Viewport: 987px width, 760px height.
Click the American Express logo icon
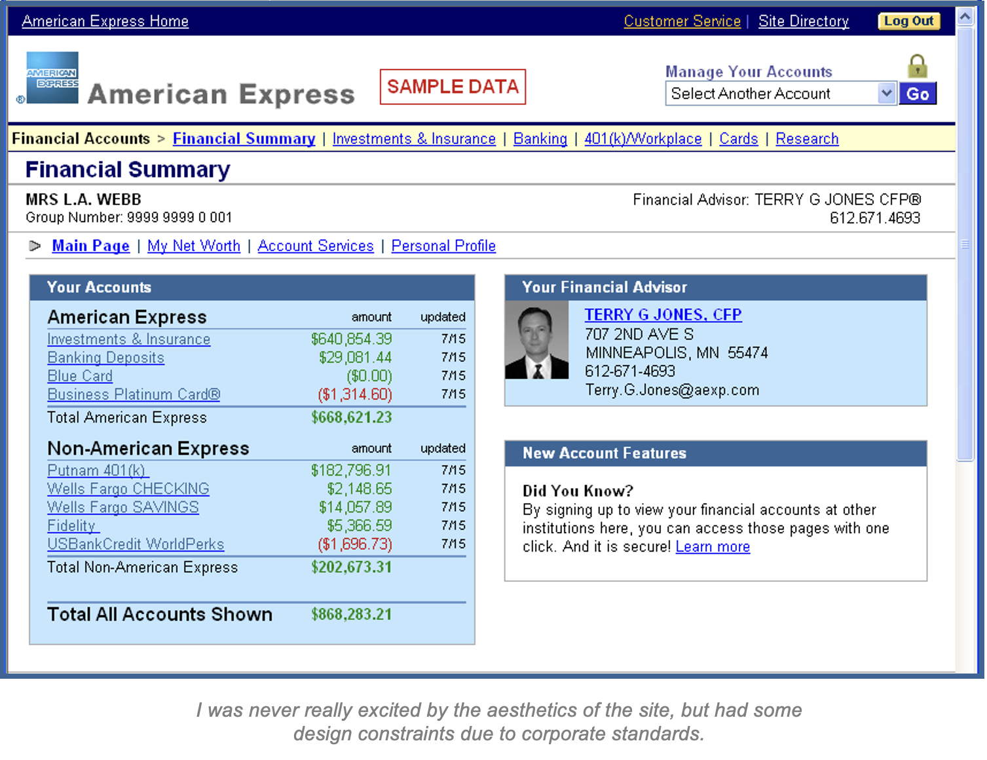point(52,77)
